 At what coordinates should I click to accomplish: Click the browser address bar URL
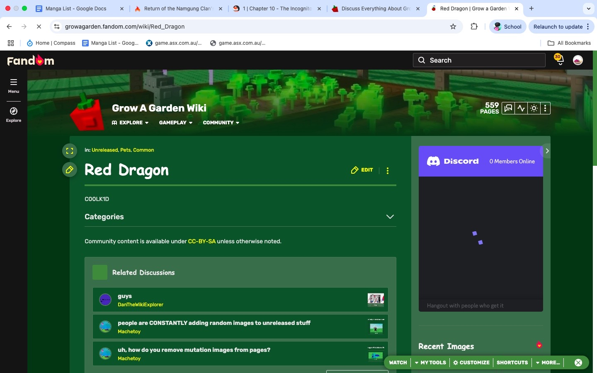pos(125,27)
